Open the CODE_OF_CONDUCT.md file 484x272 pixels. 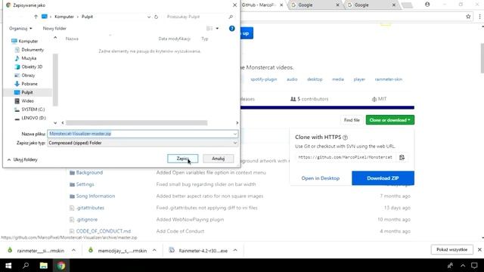click(x=104, y=231)
